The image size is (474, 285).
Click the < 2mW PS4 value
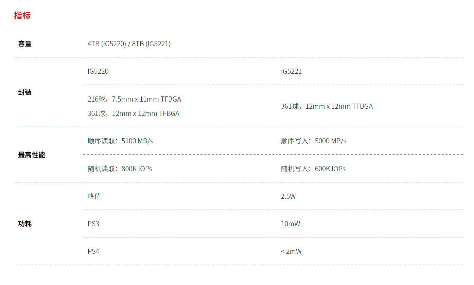pyautogui.click(x=291, y=251)
